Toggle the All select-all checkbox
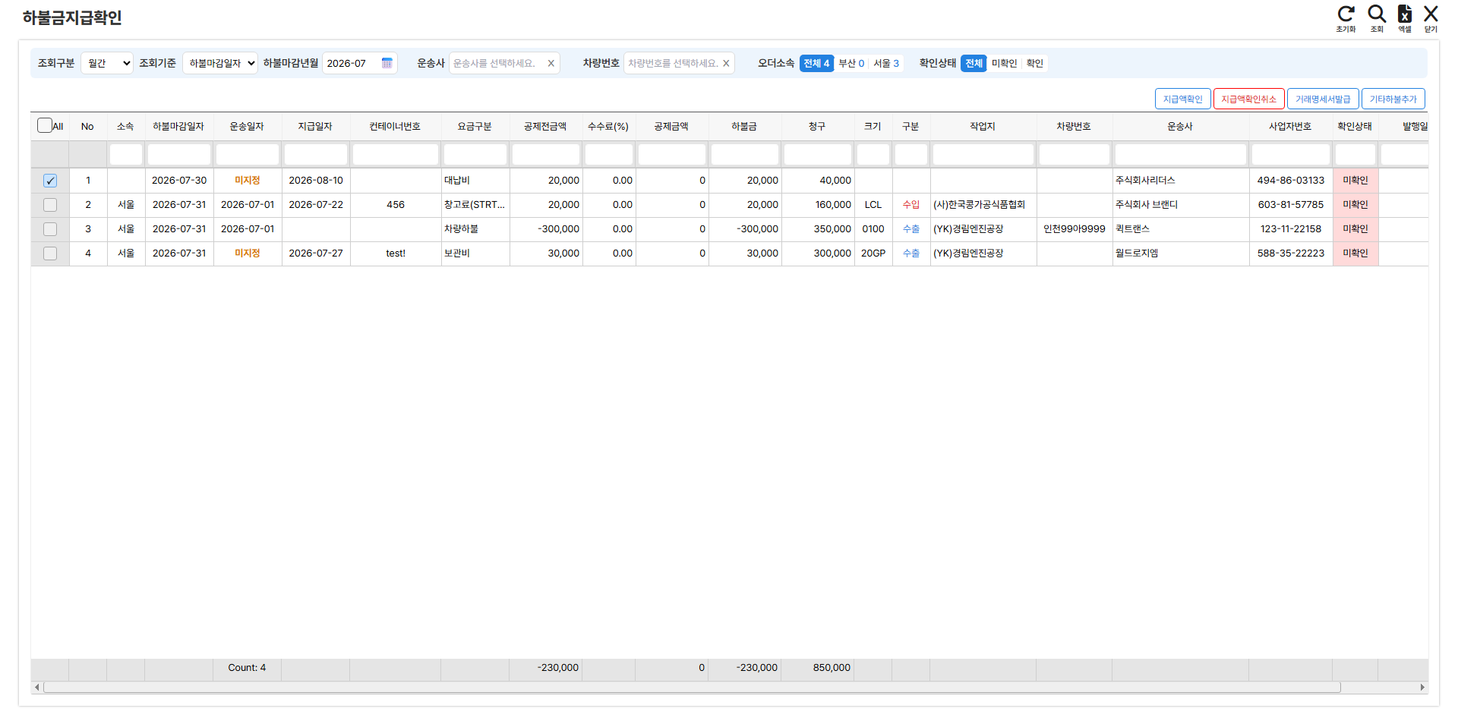The image size is (1458, 721). tap(45, 126)
